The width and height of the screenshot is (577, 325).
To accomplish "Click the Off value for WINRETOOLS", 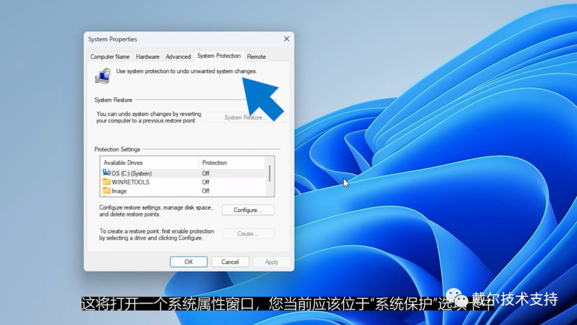I will coord(206,182).
